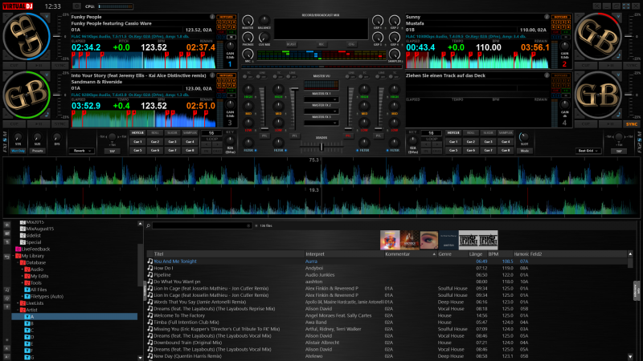
Task: Sort by the BPM column header
Action: tap(494, 254)
